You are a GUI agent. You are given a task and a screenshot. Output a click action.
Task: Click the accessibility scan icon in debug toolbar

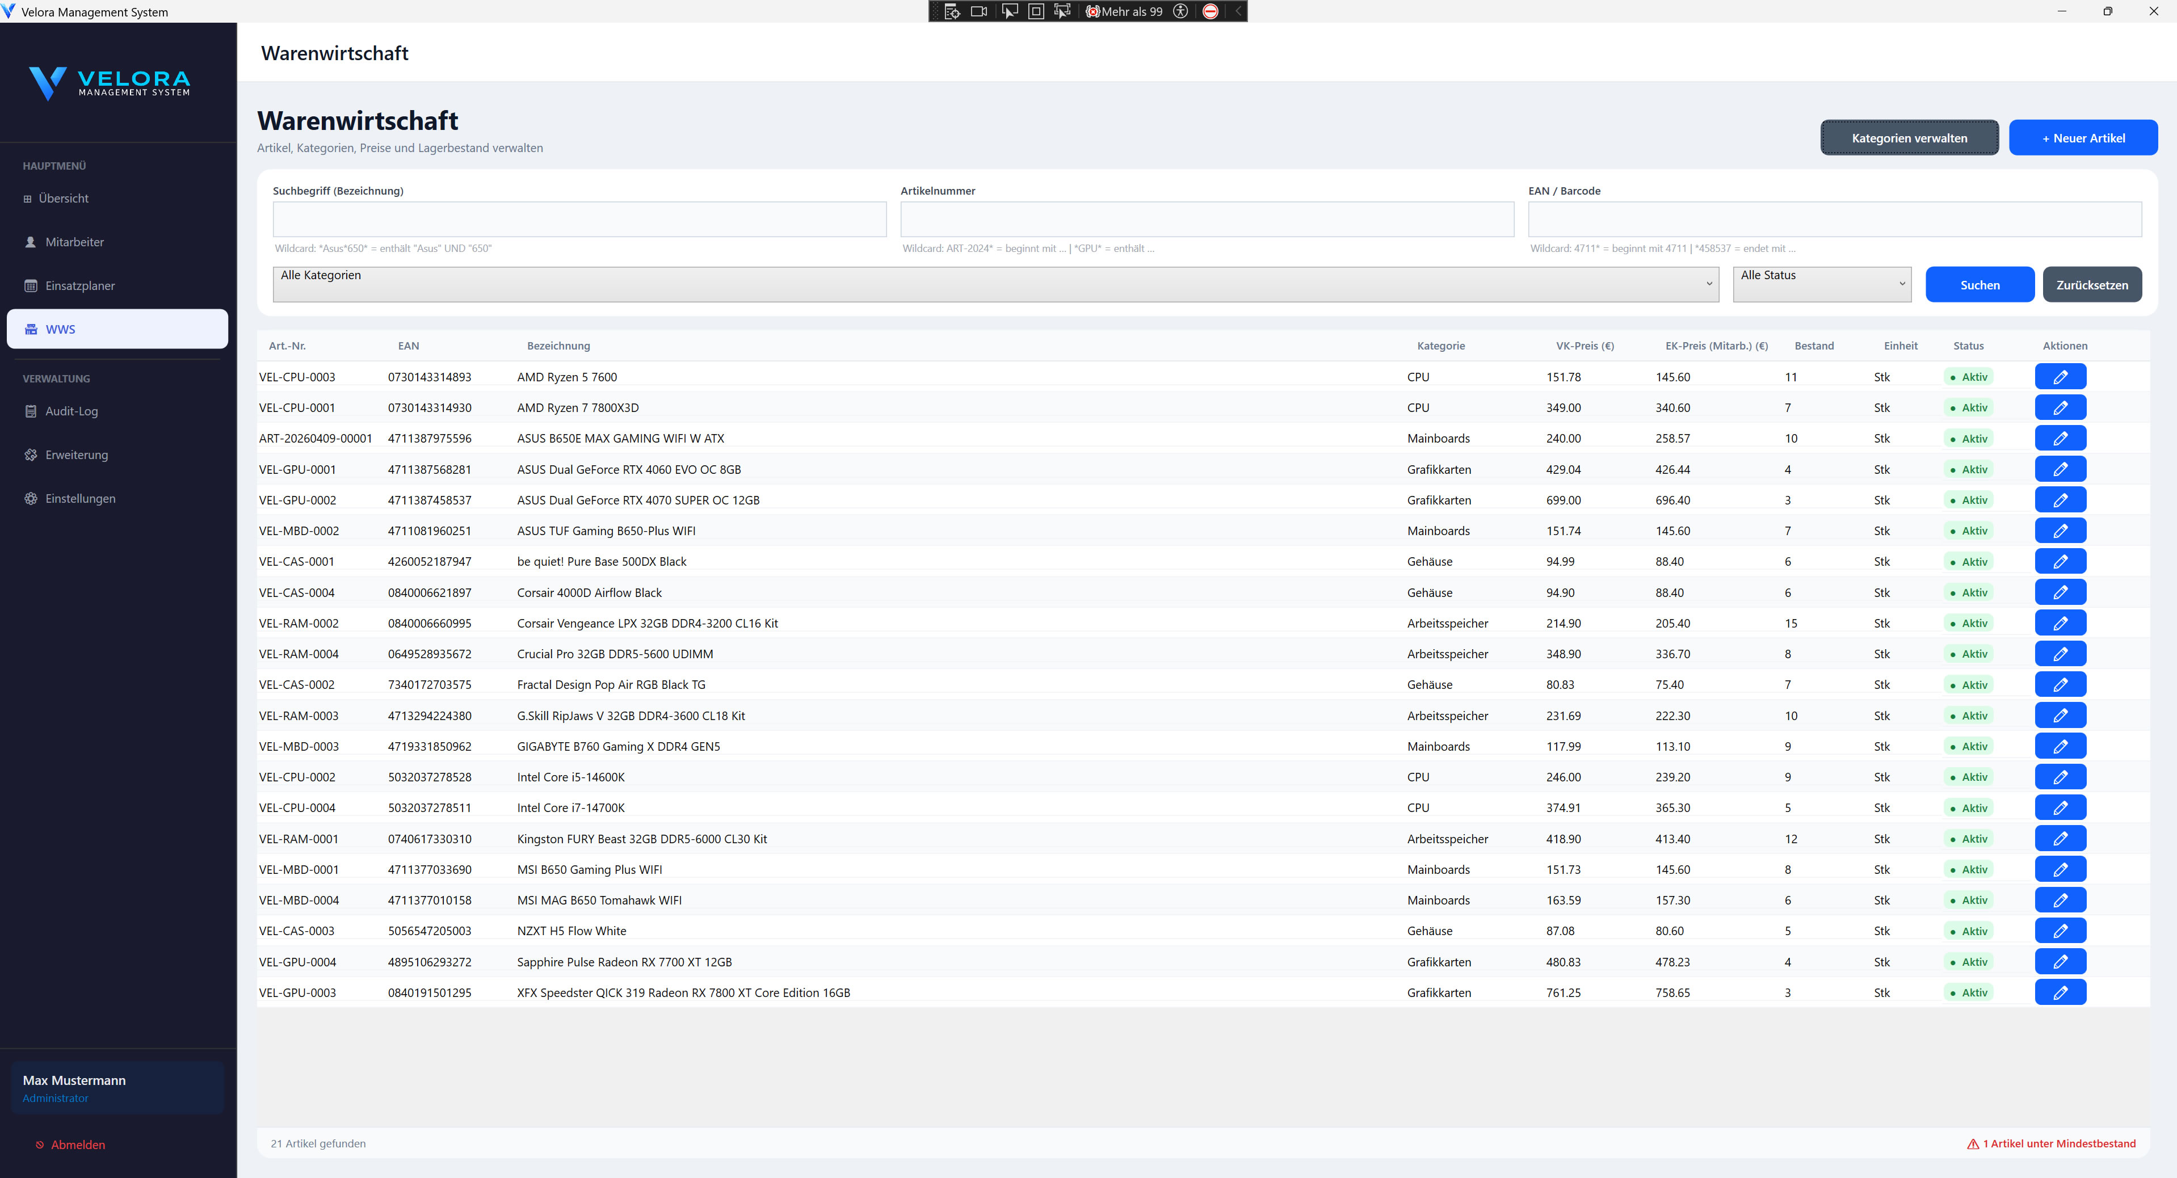click(x=1180, y=11)
